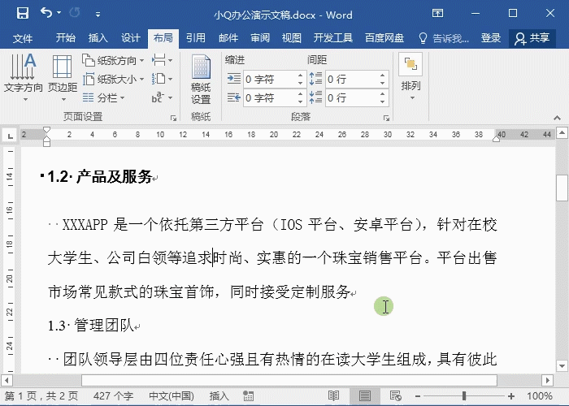
Task: Click the zoom in plus button
Action: click(511, 396)
